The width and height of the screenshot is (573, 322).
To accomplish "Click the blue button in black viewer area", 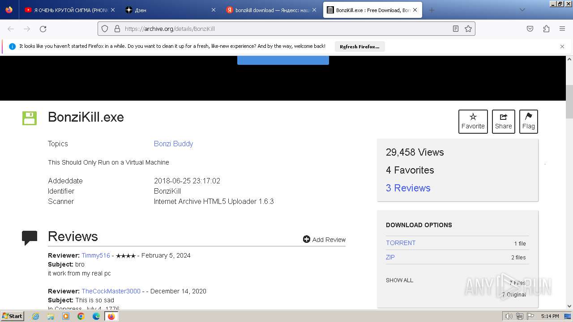I will tap(283, 60).
